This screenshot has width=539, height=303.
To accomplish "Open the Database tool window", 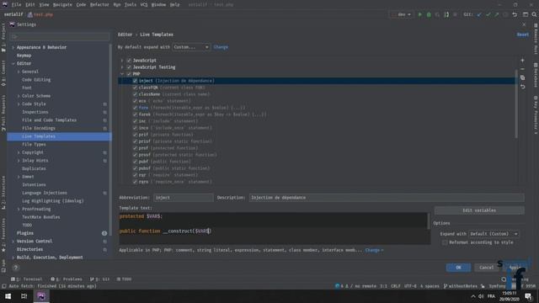I will pos(536,75).
